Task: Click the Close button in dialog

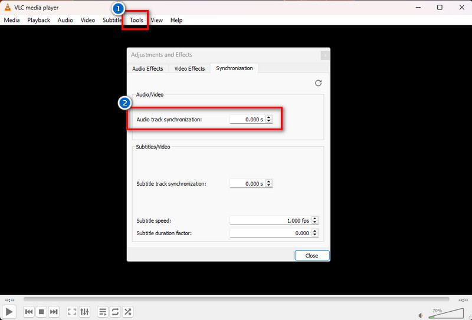Action: coord(312,256)
